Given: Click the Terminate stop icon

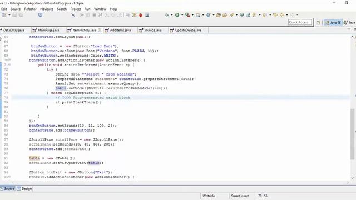Looking at the screenshot, I should tap(94, 15).
